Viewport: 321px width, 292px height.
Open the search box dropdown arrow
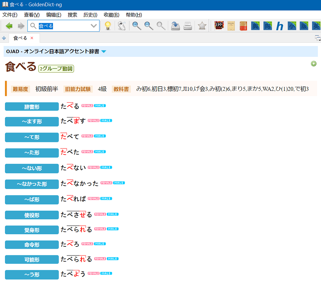coord(93,26)
